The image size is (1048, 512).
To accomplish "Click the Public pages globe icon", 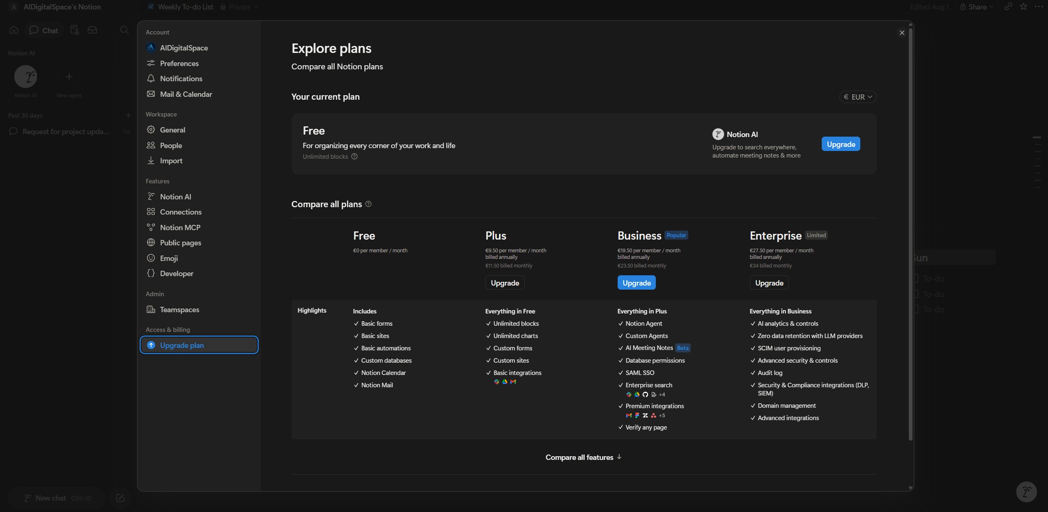I will pos(151,242).
